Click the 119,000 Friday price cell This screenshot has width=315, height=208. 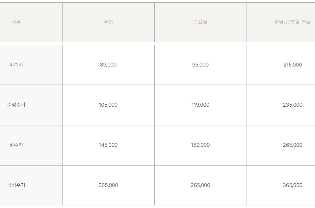coord(200,105)
